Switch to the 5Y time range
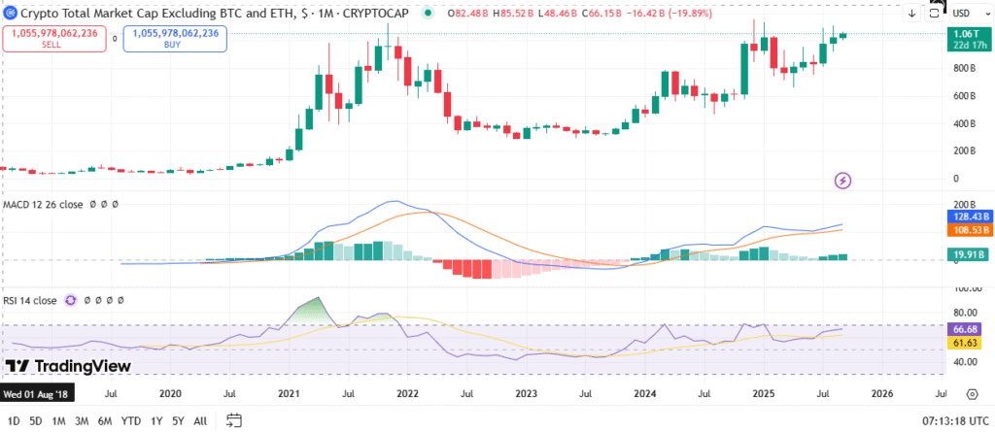 178,420
